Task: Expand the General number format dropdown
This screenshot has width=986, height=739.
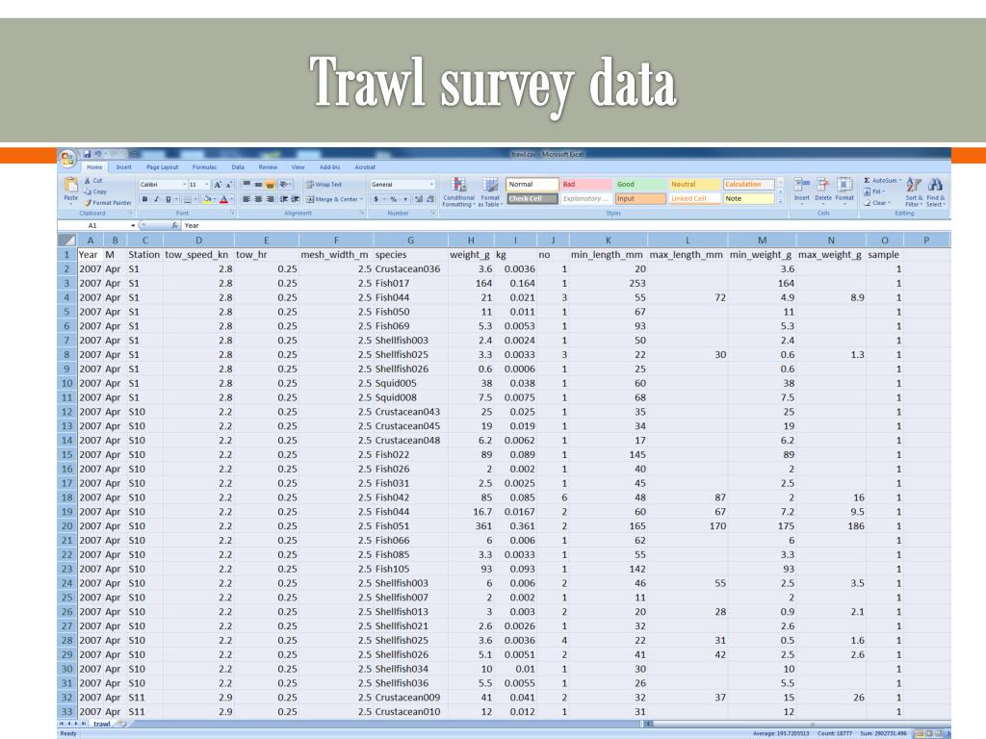Action: point(432,184)
